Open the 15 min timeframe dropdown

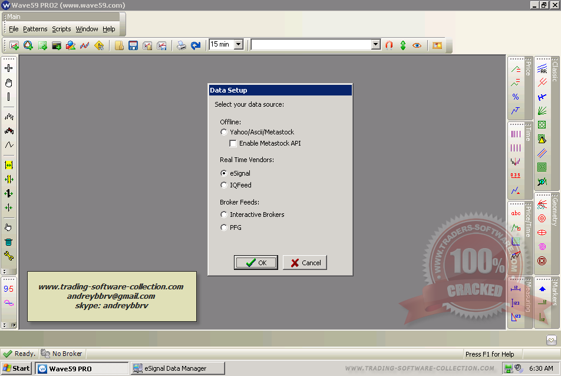tap(238, 45)
